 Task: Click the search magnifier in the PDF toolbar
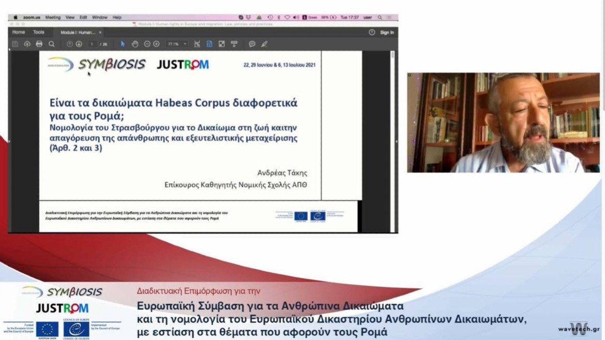(x=52, y=44)
